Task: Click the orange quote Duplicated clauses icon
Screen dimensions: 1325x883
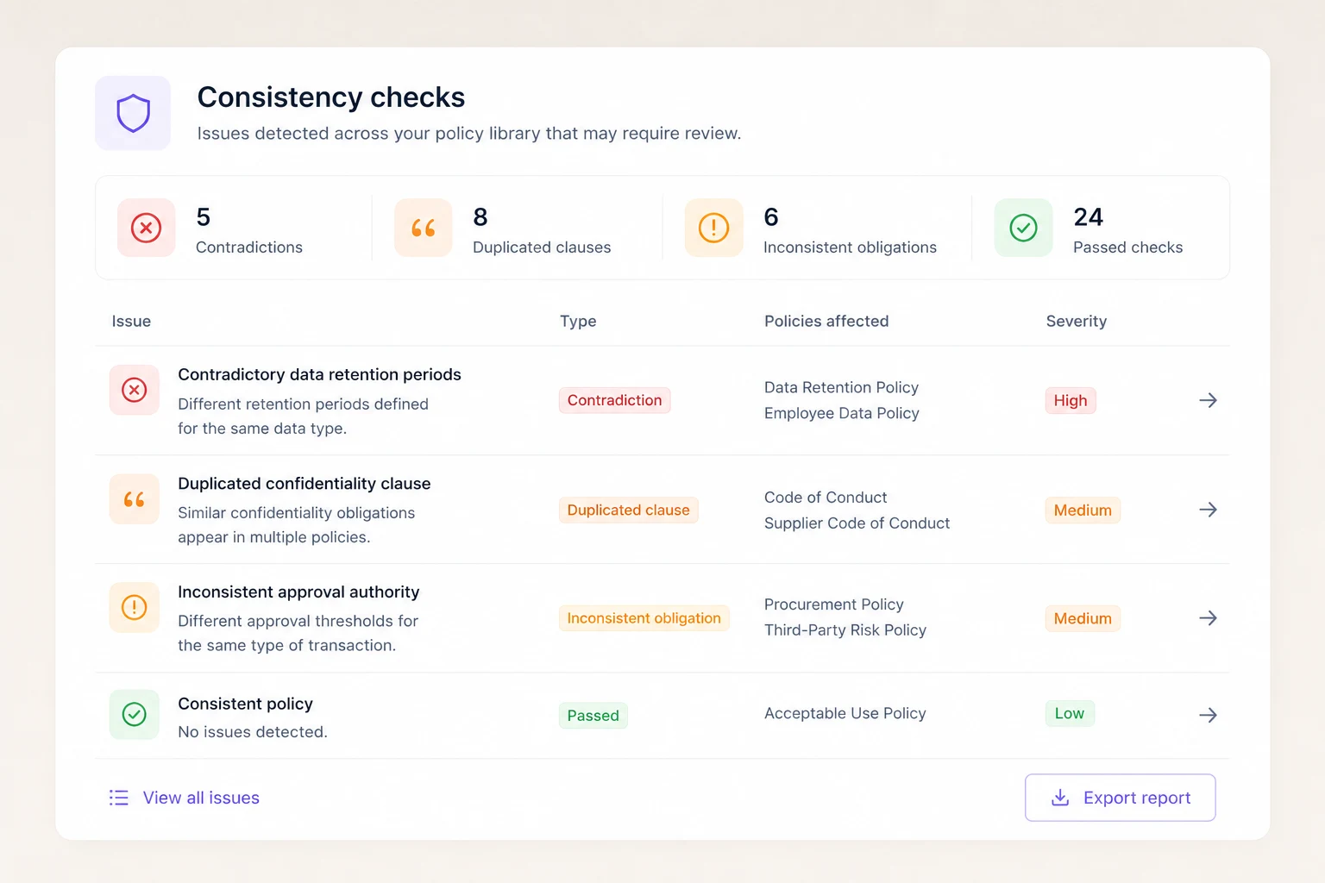Action: [x=424, y=228]
